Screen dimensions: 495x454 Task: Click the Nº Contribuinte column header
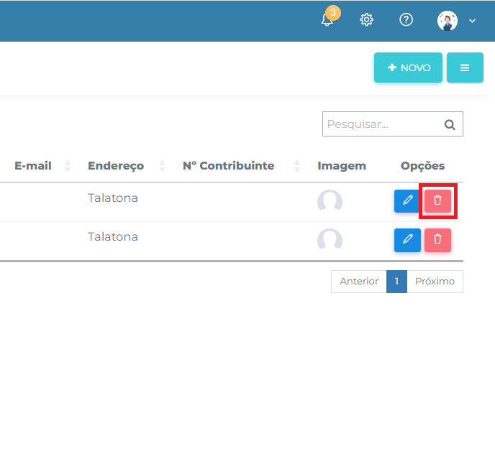click(228, 165)
